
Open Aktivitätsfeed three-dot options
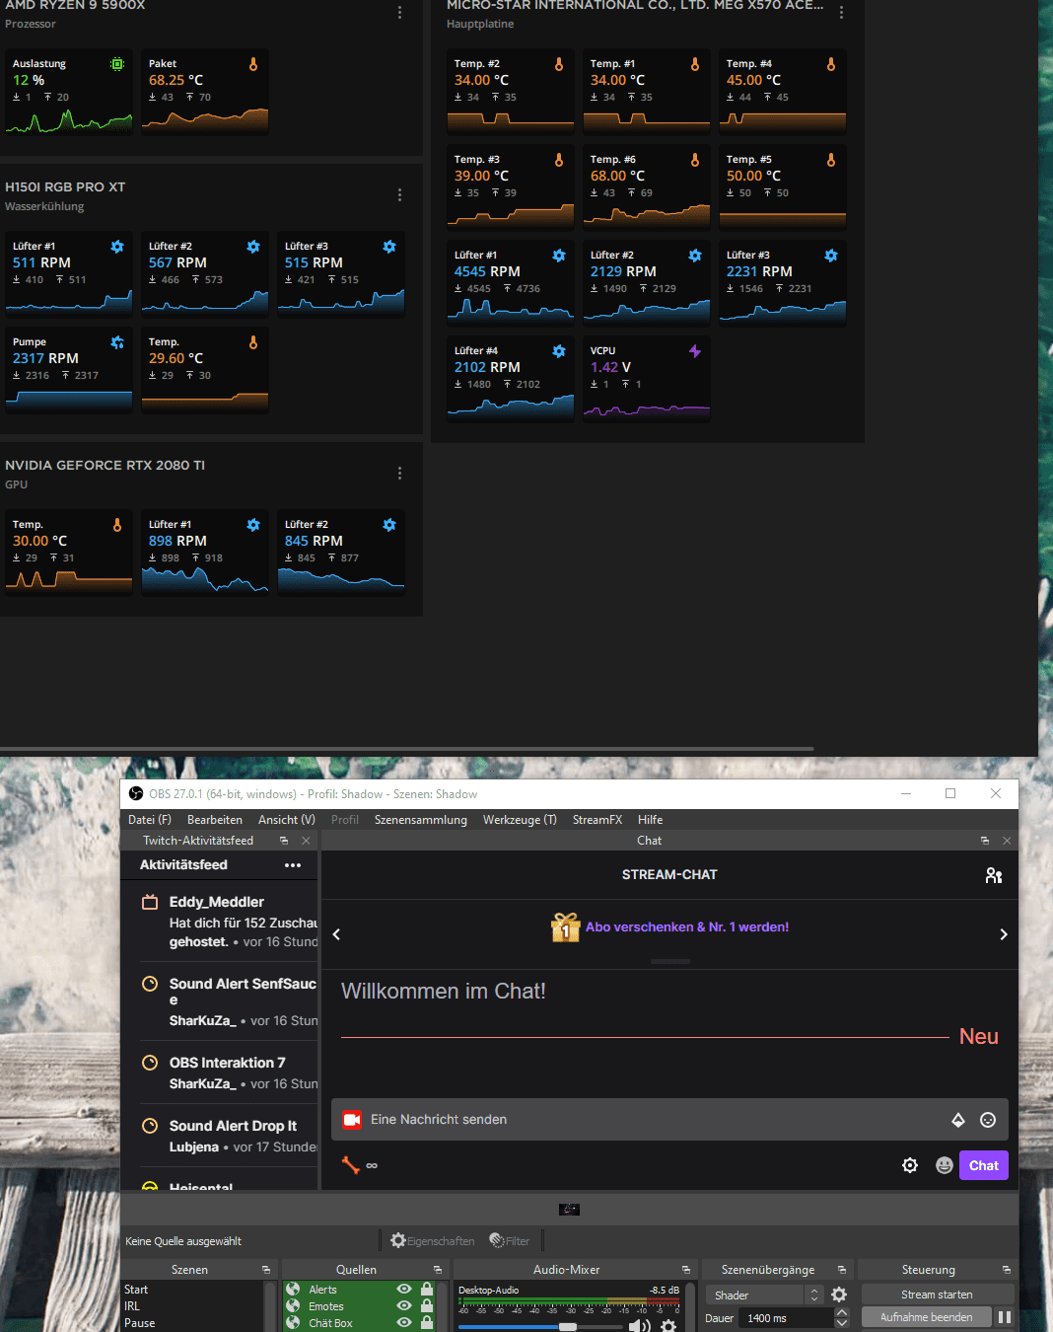coord(293,865)
